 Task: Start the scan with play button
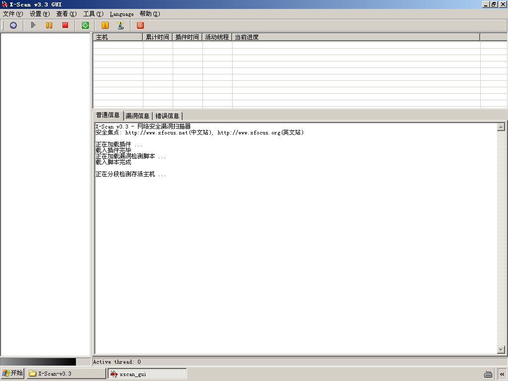[33, 25]
